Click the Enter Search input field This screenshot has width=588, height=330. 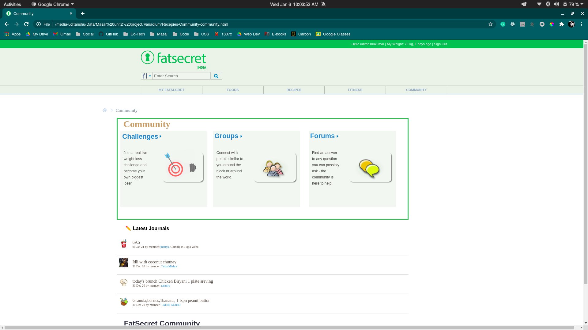pyautogui.click(x=181, y=76)
